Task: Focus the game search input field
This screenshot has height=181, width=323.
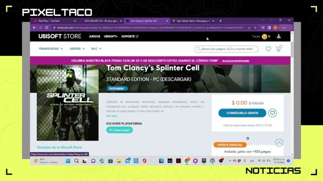Action: click(x=226, y=49)
